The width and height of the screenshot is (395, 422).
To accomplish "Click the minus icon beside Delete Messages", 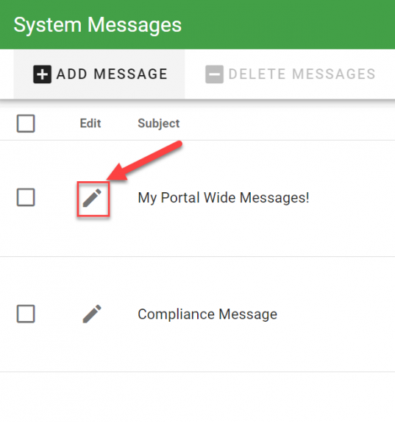I will [214, 74].
